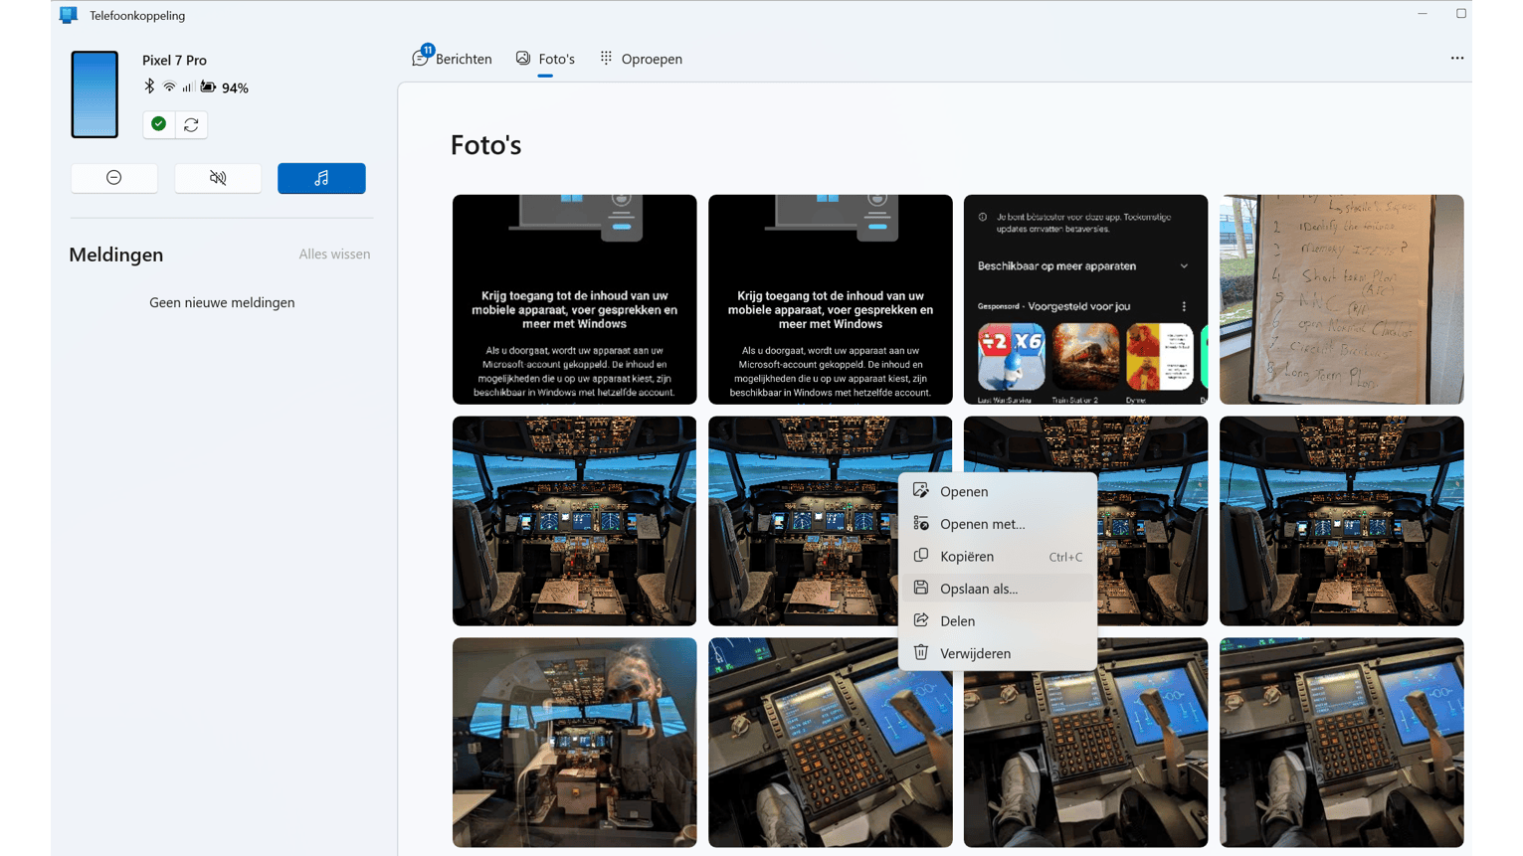
Task: Open the more options ellipsis menu
Action: (1457, 58)
